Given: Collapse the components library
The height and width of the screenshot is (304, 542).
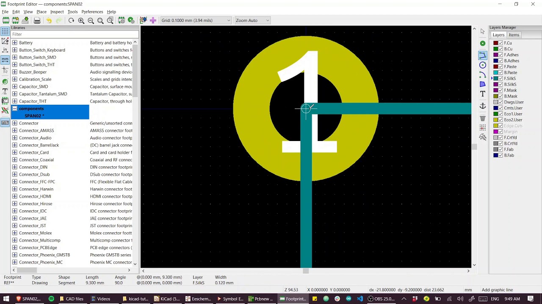Looking at the screenshot, I should 15,109.
